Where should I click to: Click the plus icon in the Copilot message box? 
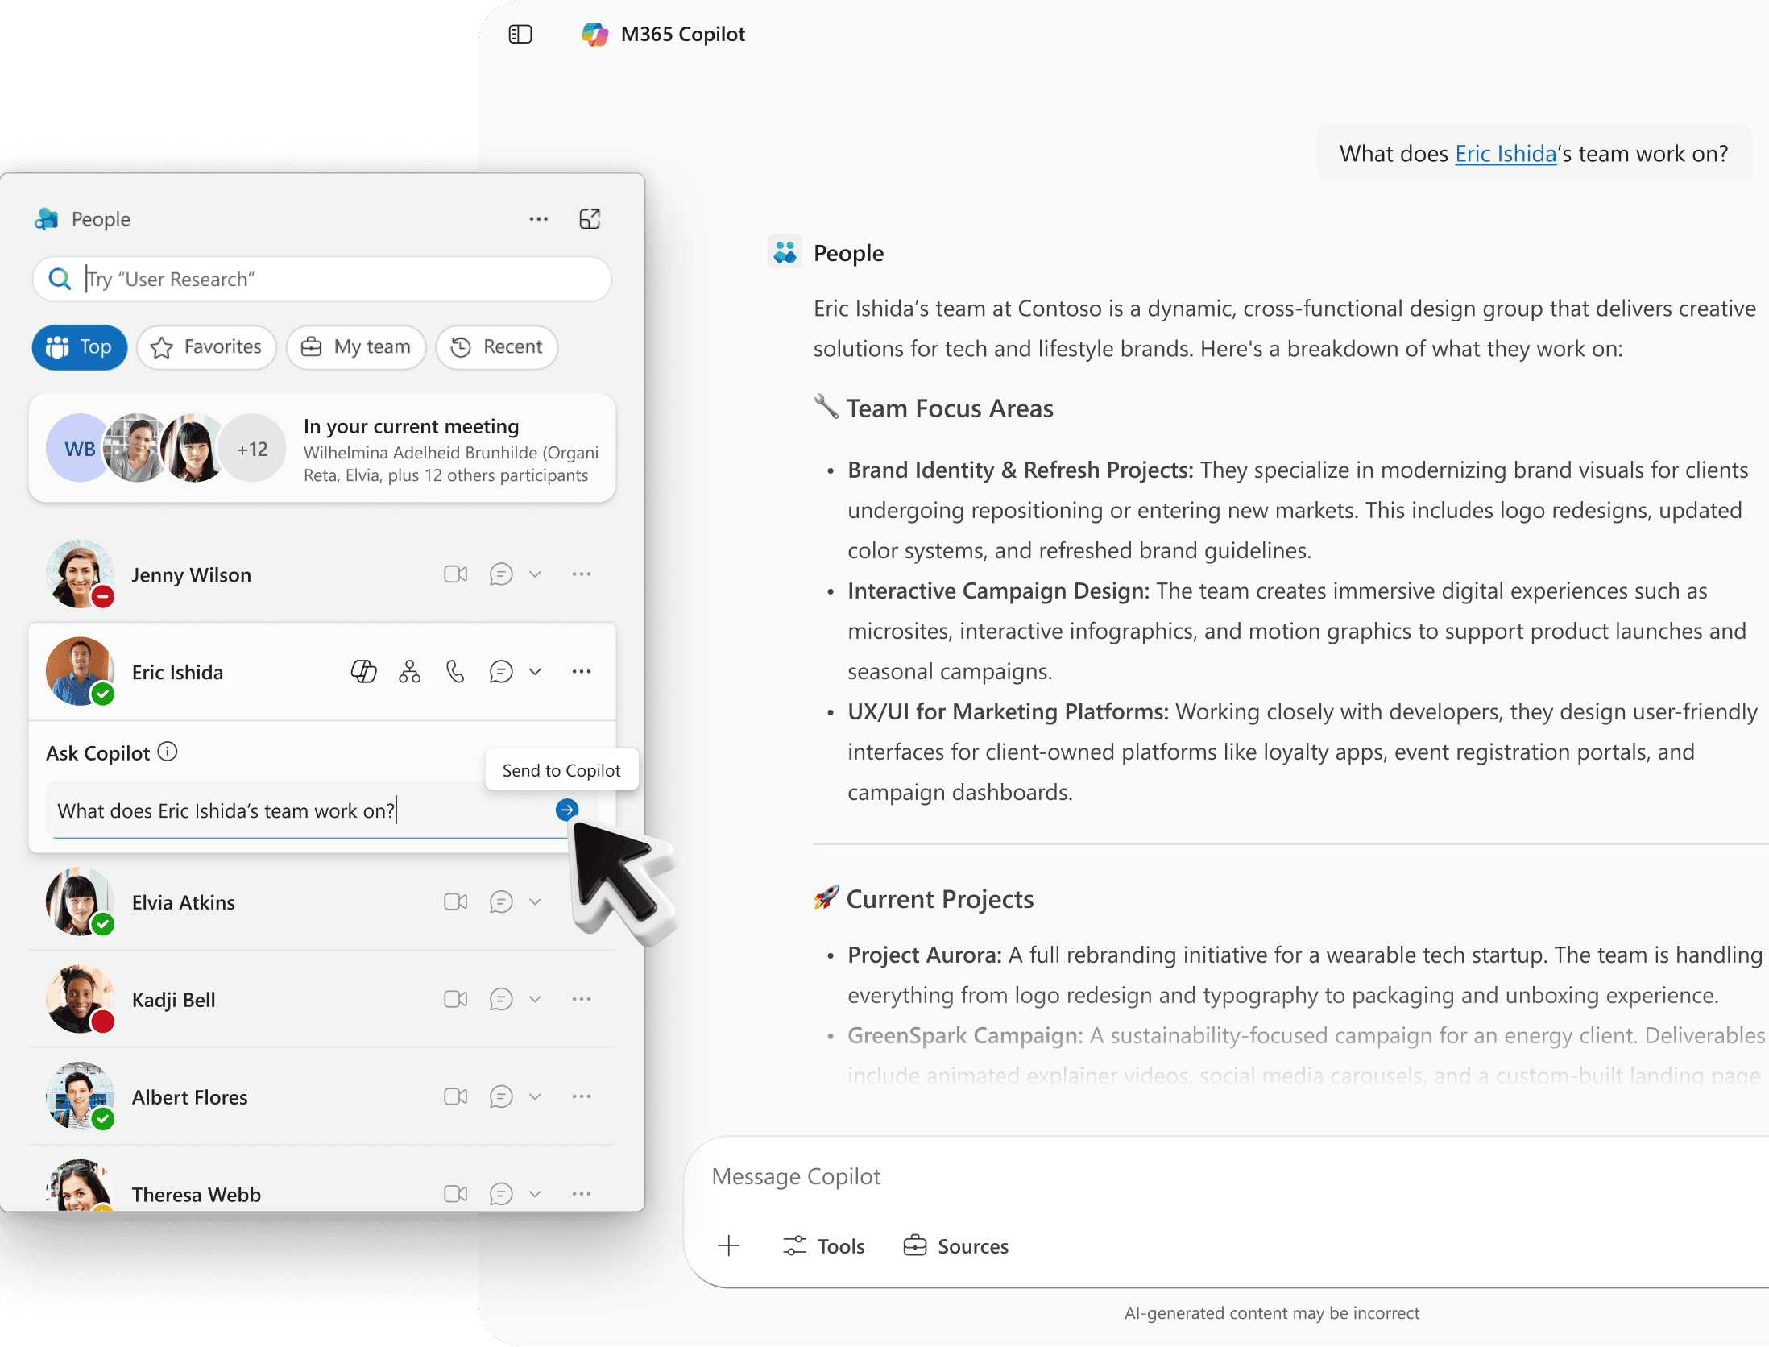pos(729,1246)
